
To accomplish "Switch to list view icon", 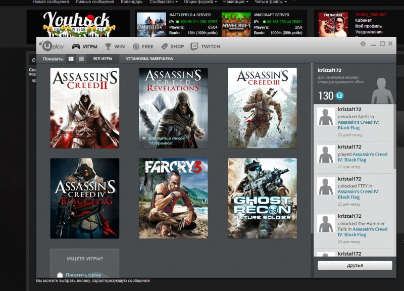I will (81, 59).
